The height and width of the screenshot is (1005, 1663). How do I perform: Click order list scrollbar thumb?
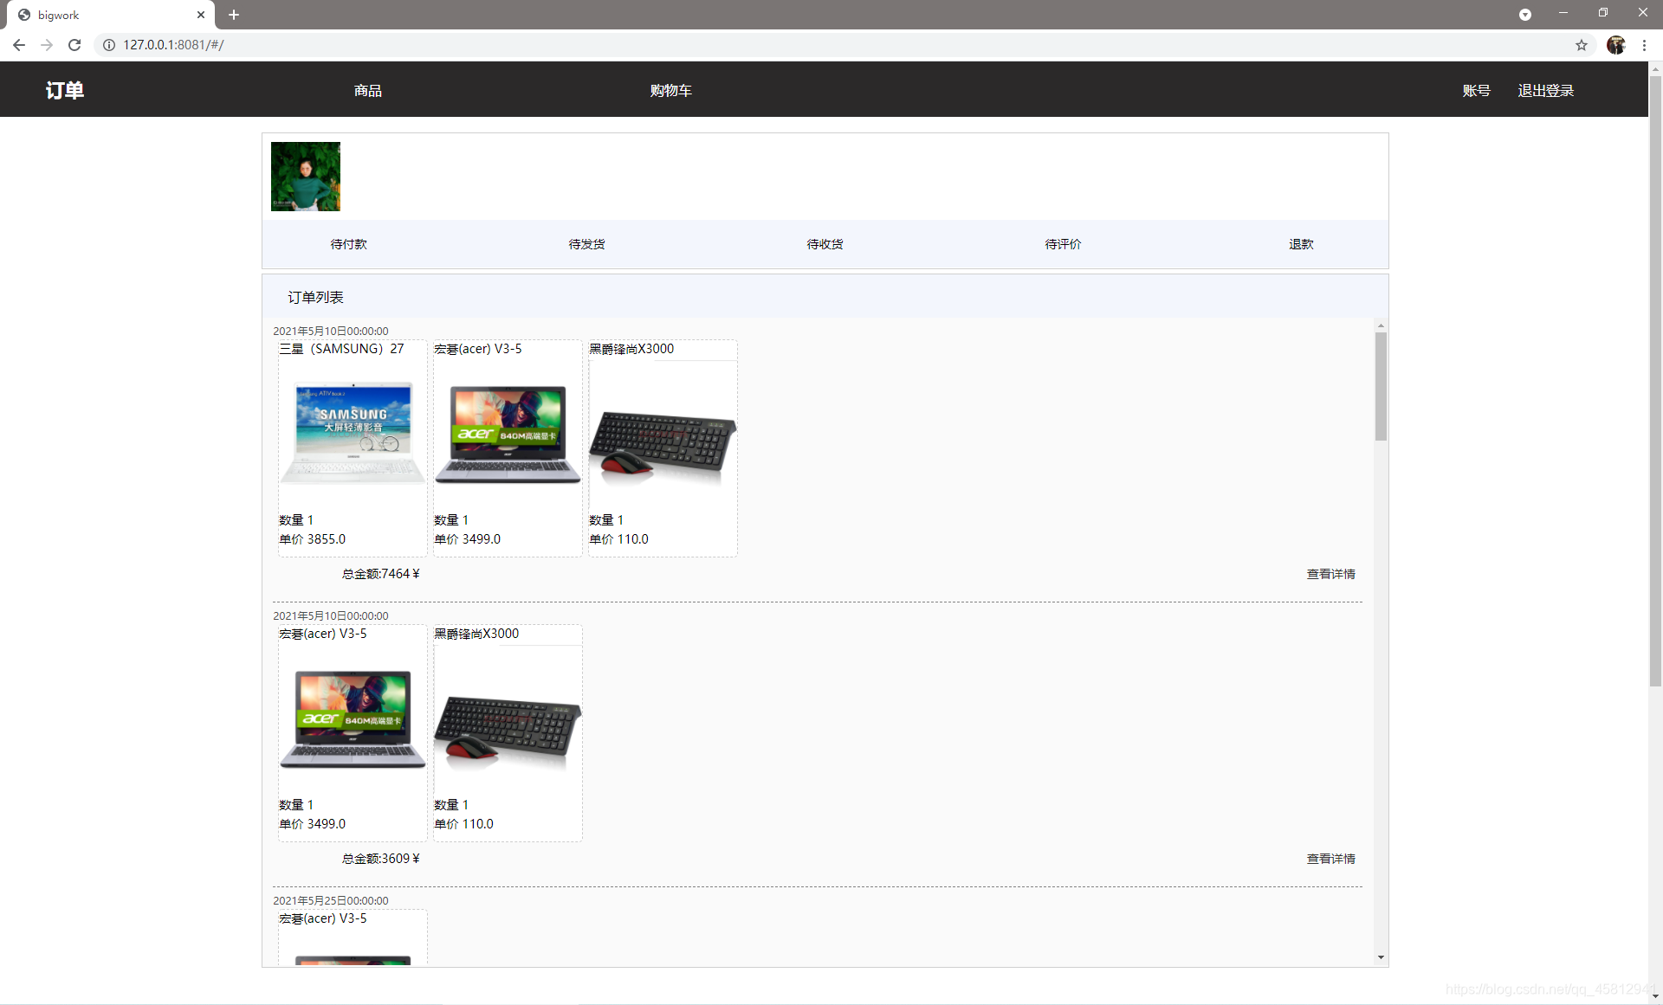1381,386
